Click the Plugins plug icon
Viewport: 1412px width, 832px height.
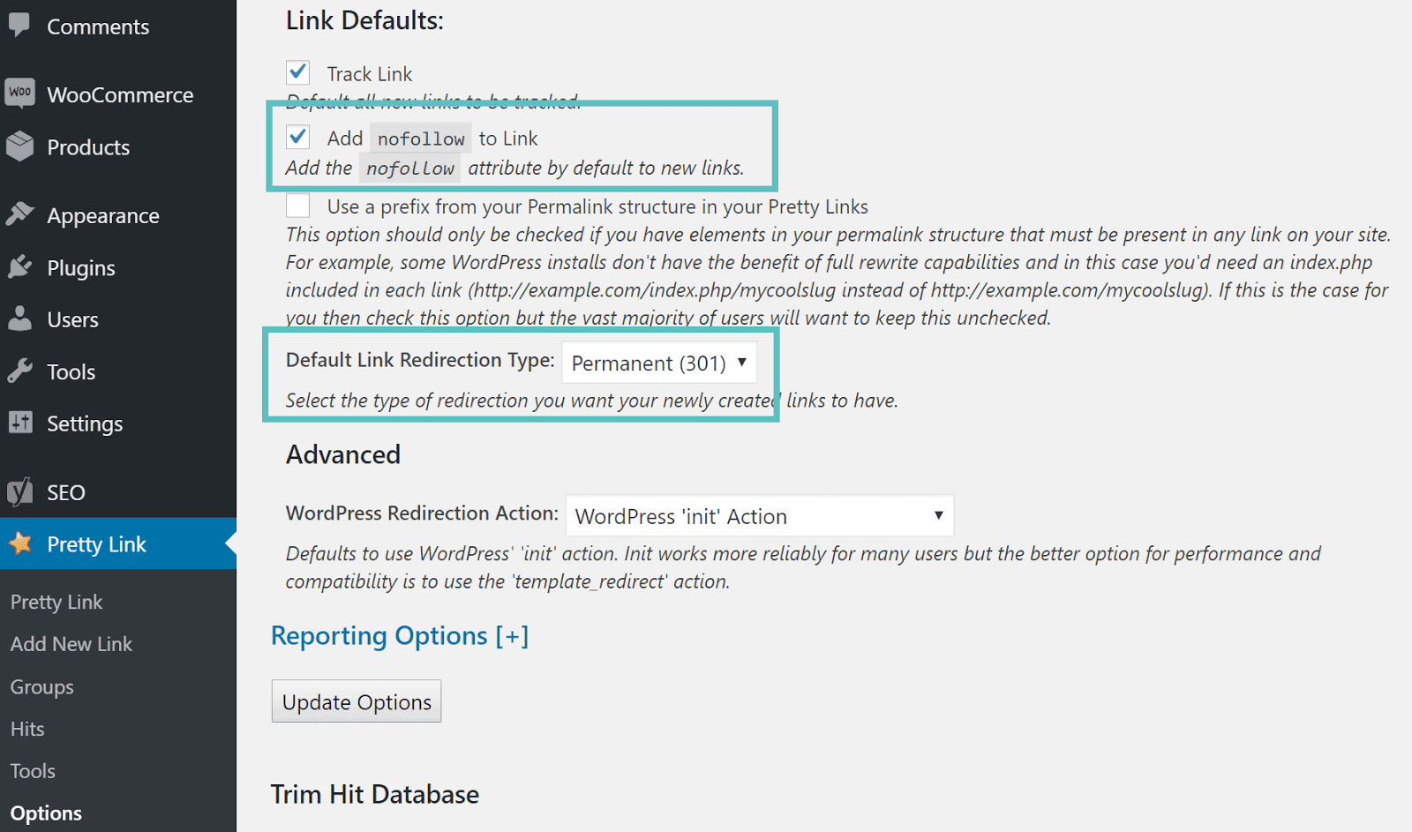point(19,266)
